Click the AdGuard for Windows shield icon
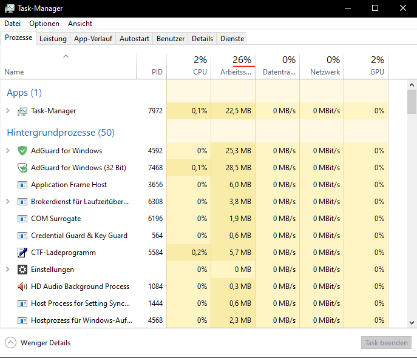Image resolution: width=417 pixels, height=358 pixels. click(x=22, y=151)
